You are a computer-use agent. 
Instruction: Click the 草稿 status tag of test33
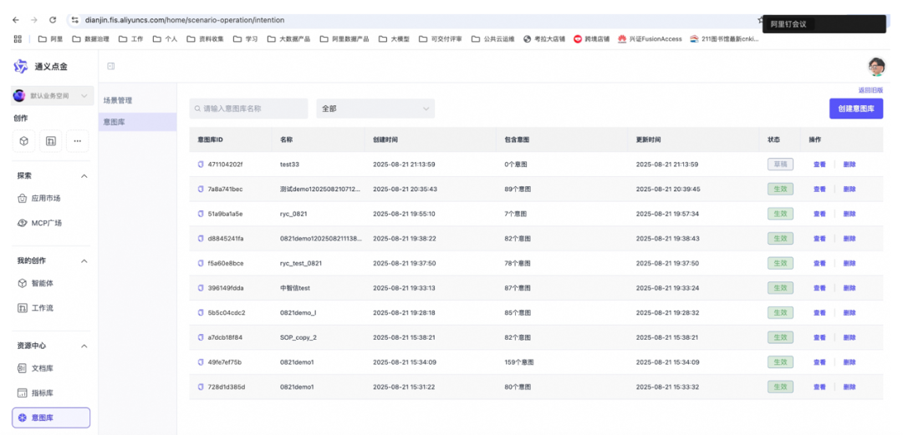click(x=780, y=164)
